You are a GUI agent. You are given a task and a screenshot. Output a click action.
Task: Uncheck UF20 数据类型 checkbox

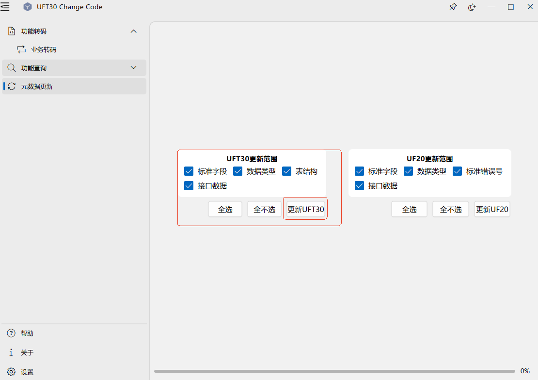[x=408, y=171]
